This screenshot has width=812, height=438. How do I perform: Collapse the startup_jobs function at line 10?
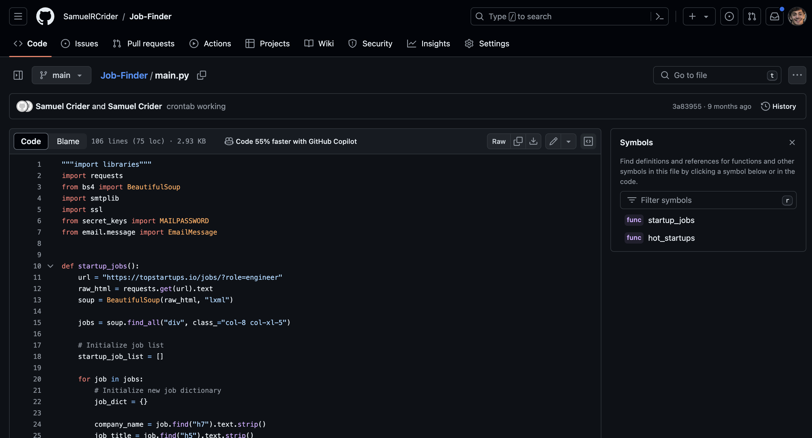click(50, 266)
